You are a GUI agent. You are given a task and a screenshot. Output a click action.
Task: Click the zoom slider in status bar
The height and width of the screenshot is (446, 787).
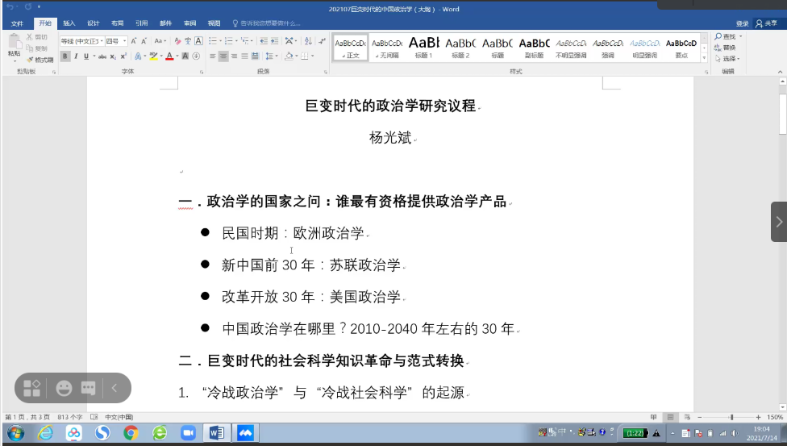pyautogui.click(x=730, y=417)
